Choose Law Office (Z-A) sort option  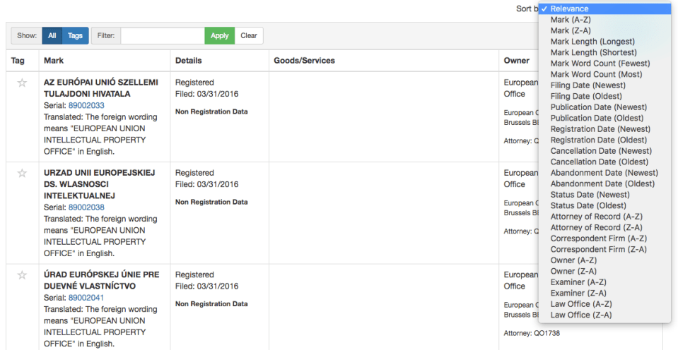click(x=581, y=315)
